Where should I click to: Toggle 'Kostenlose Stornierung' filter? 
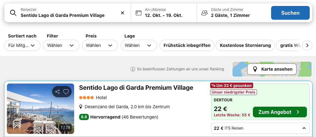click(245, 45)
